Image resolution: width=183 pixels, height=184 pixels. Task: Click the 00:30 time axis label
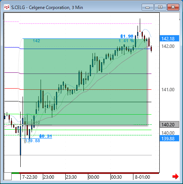(x=116, y=177)
